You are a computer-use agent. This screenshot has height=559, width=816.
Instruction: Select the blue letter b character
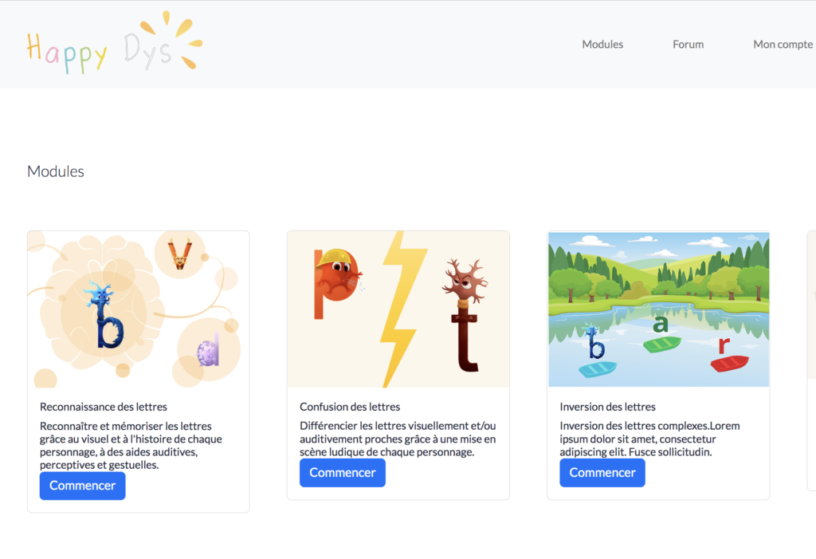click(x=108, y=316)
